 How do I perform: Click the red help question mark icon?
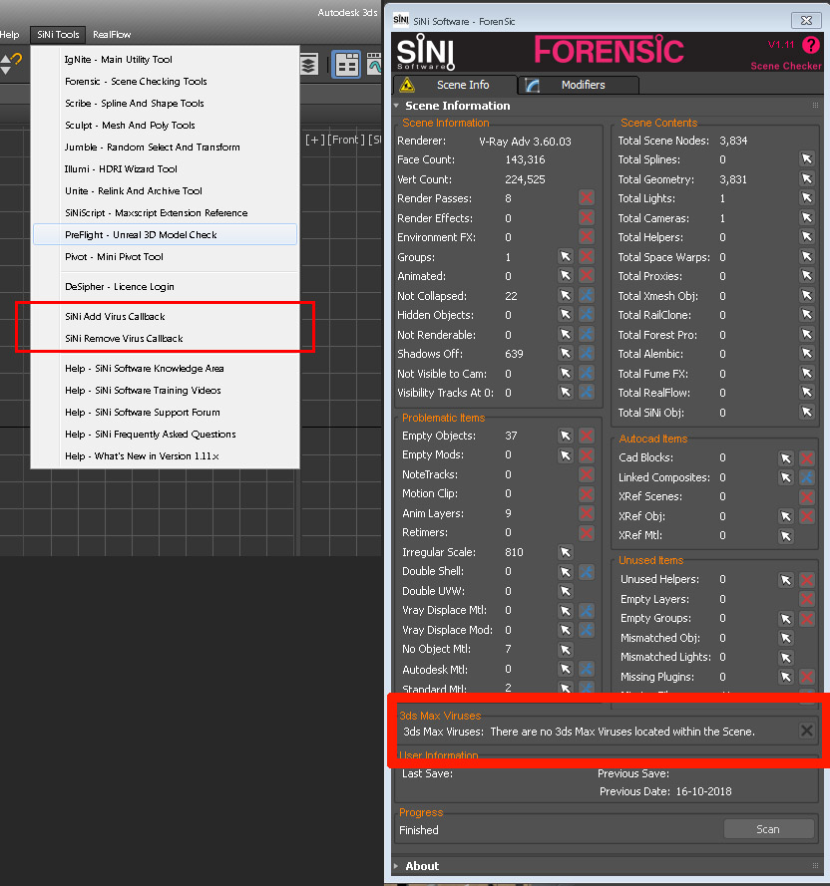[810, 45]
